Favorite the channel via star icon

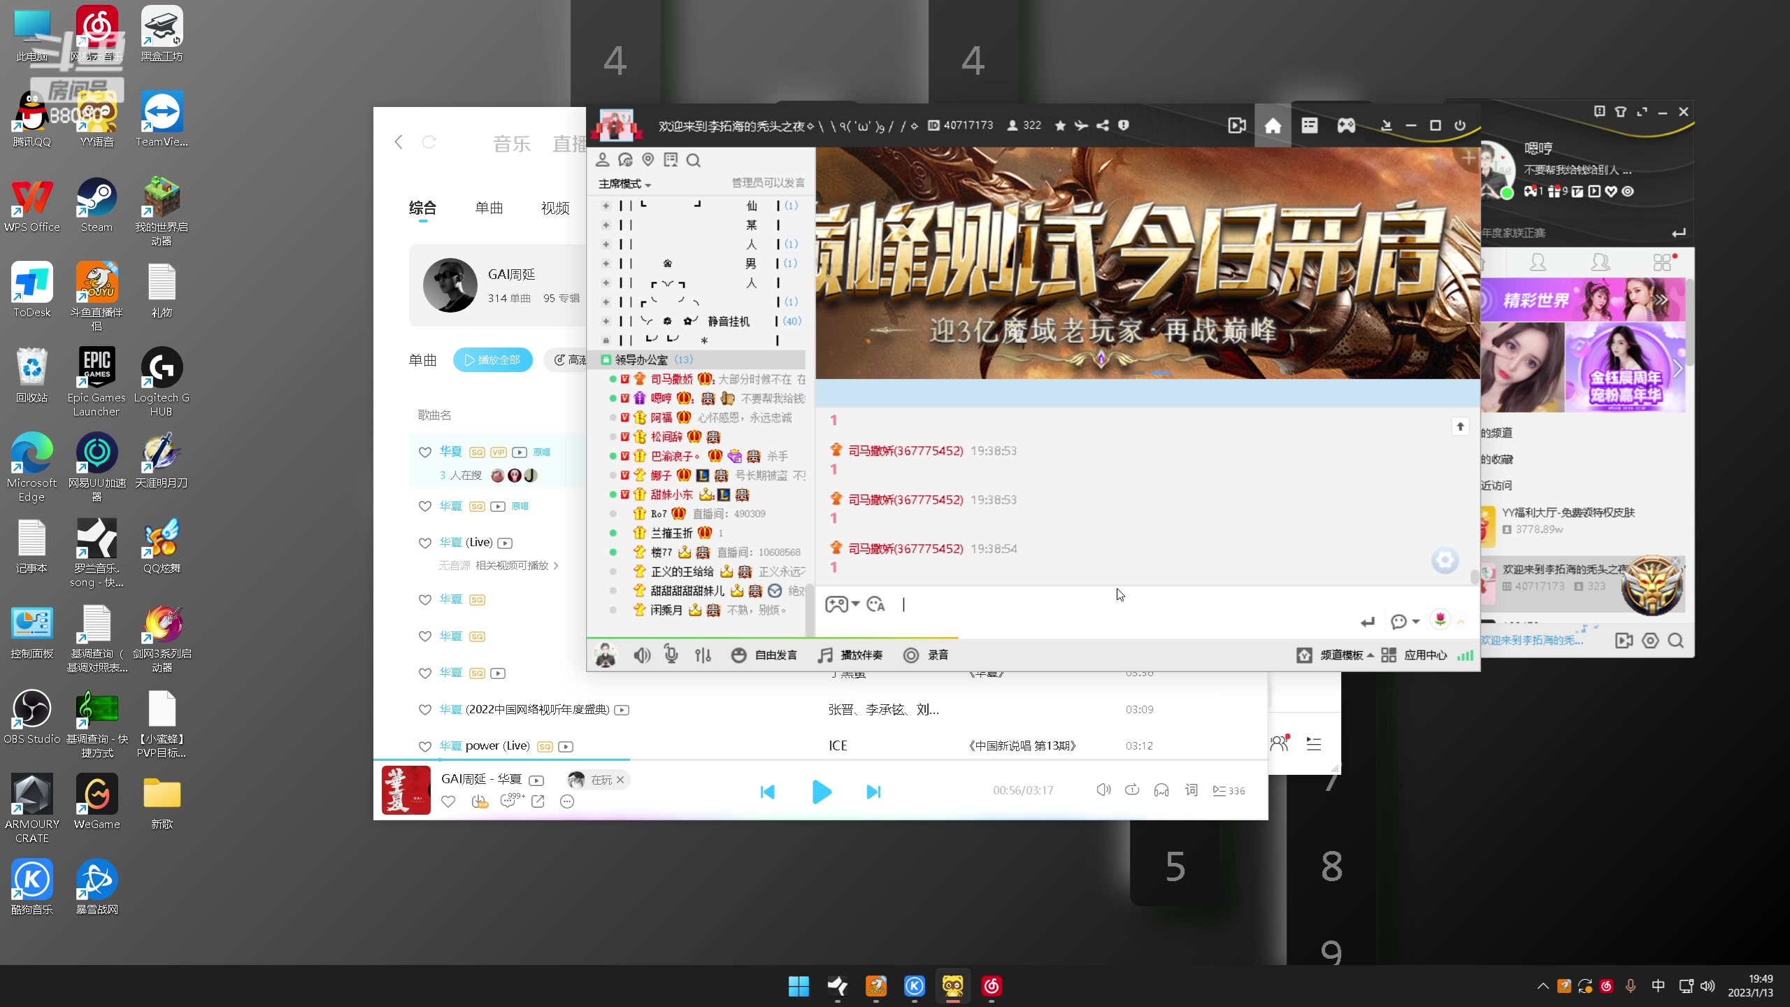pyautogui.click(x=1060, y=125)
